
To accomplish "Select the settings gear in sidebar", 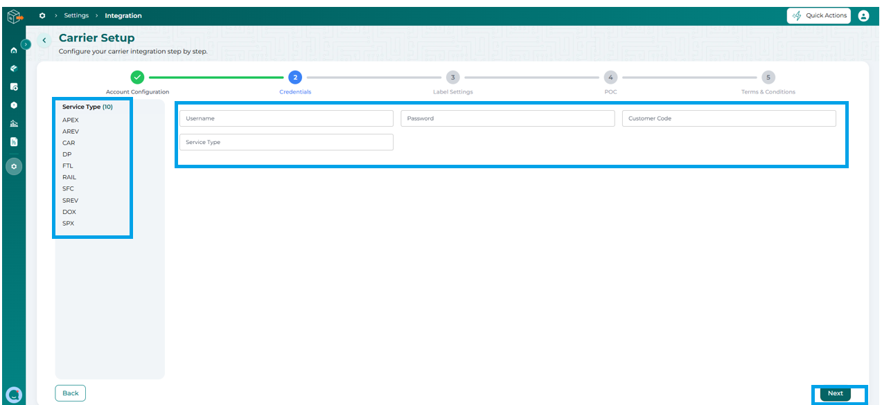I will [x=14, y=166].
